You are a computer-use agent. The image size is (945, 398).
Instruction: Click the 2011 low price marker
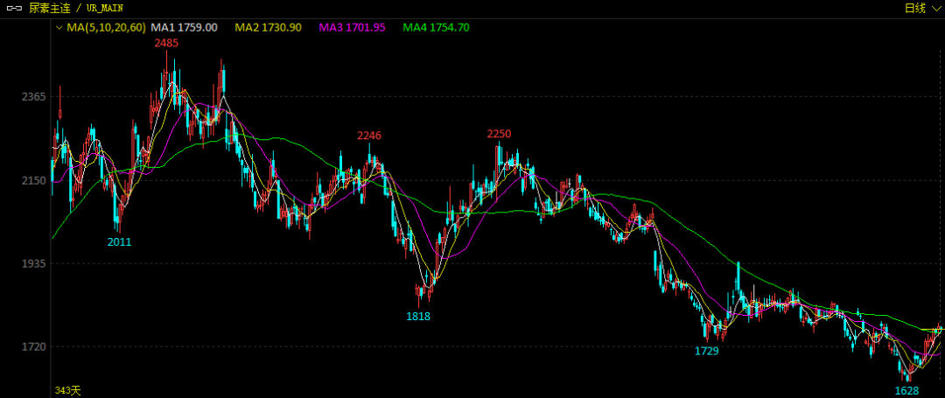coord(119,242)
